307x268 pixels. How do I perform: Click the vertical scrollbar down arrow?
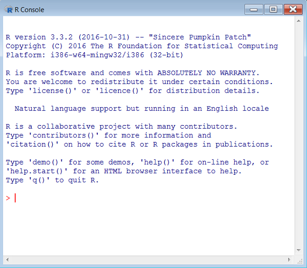(299, 250)
